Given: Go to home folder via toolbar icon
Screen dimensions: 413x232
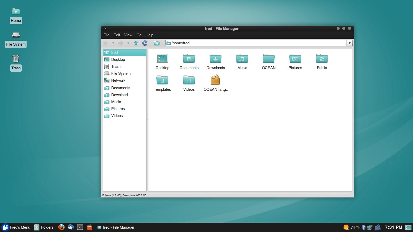Looking at the screenshot, I should (x=157, y=43).
